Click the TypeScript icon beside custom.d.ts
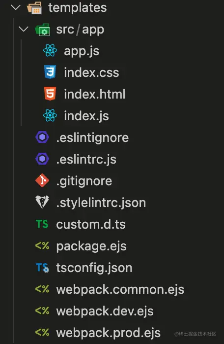The width and height of the screenshot is (224, 344). [42, 224]
